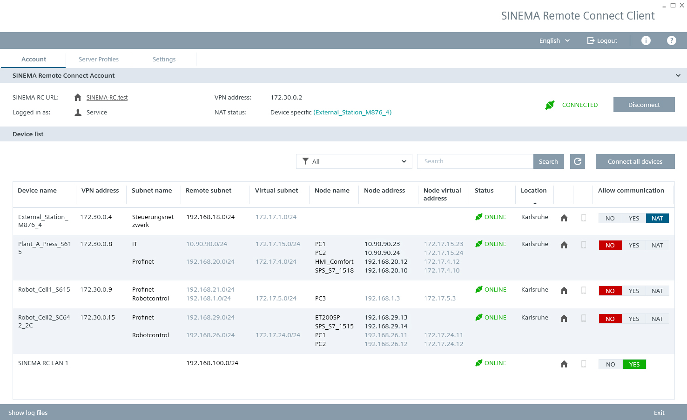
Task: Click the home location icon for Robot_Cell1_S615
Action: pos(564,290)
